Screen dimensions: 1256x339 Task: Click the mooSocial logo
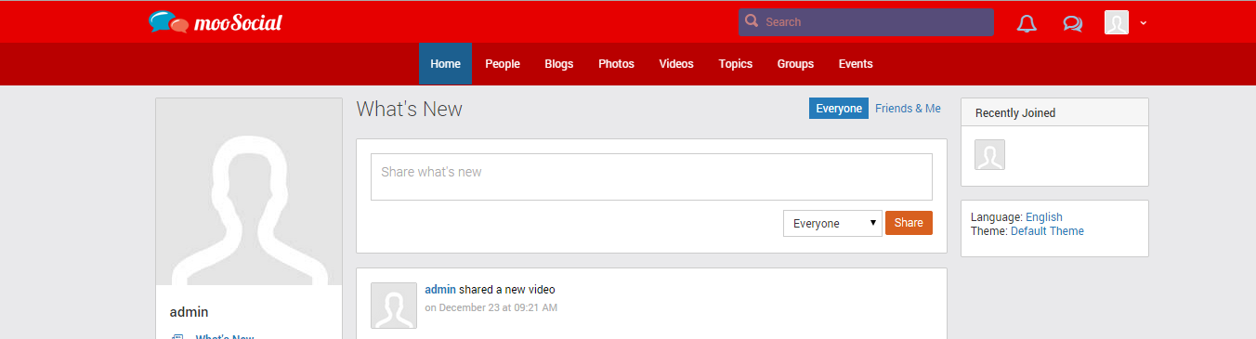(x=216, y=21)
